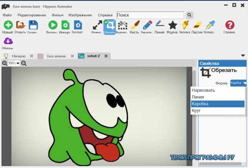
Task: Switch to the Начало tab
Action: [x=18, y=56]
